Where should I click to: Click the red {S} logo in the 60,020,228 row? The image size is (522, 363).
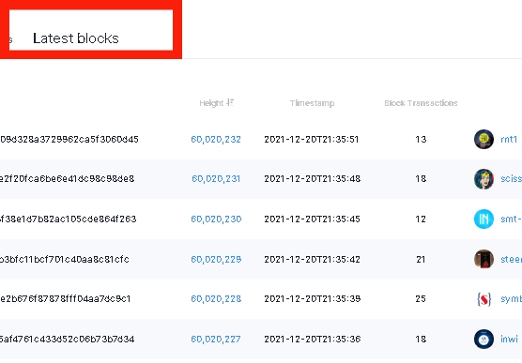point(484,299)
